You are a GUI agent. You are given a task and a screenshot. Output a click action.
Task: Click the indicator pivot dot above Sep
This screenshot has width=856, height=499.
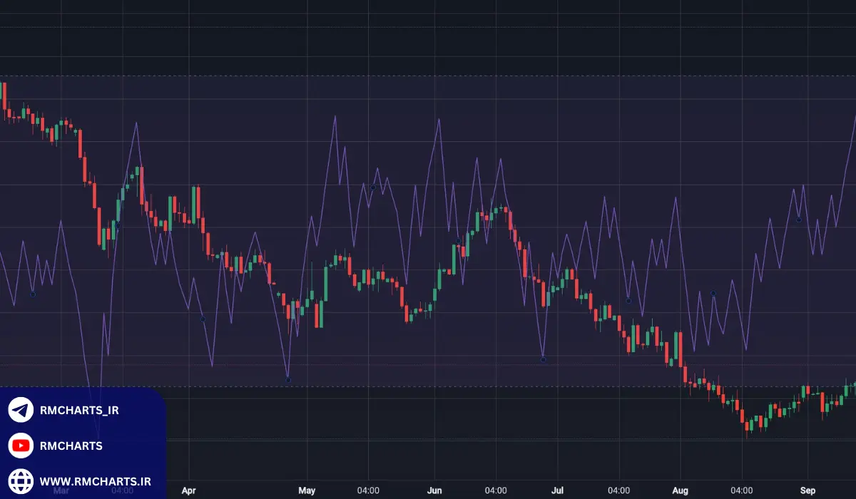798,220
